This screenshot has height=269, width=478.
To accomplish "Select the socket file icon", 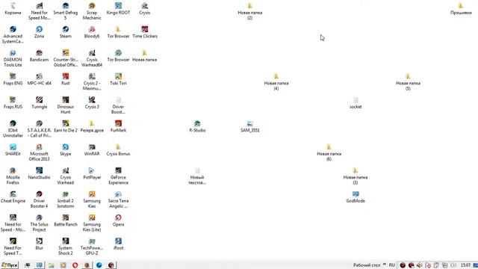I will 356,103.
